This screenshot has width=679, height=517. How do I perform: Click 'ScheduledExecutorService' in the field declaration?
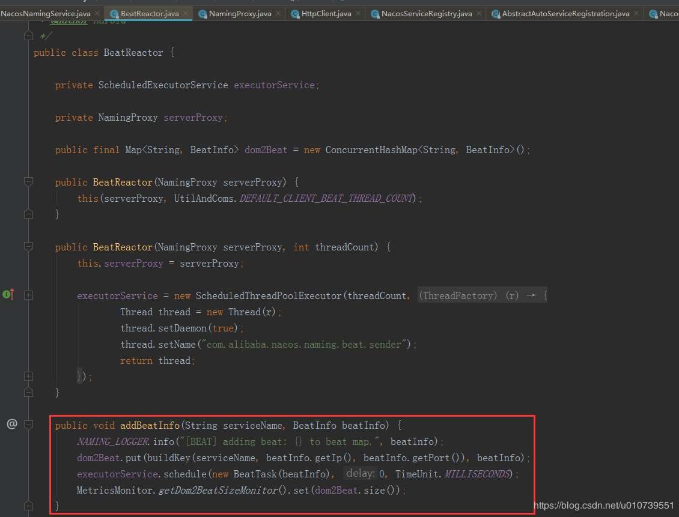163,85
